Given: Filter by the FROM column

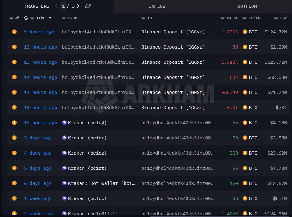Looking at the screenshot, I should point(64,18).
